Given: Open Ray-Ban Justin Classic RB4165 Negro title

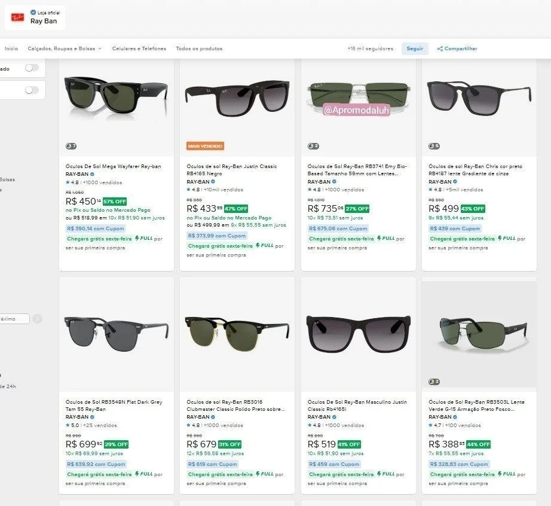Looking at the screenshot, I should click(231, 170).
